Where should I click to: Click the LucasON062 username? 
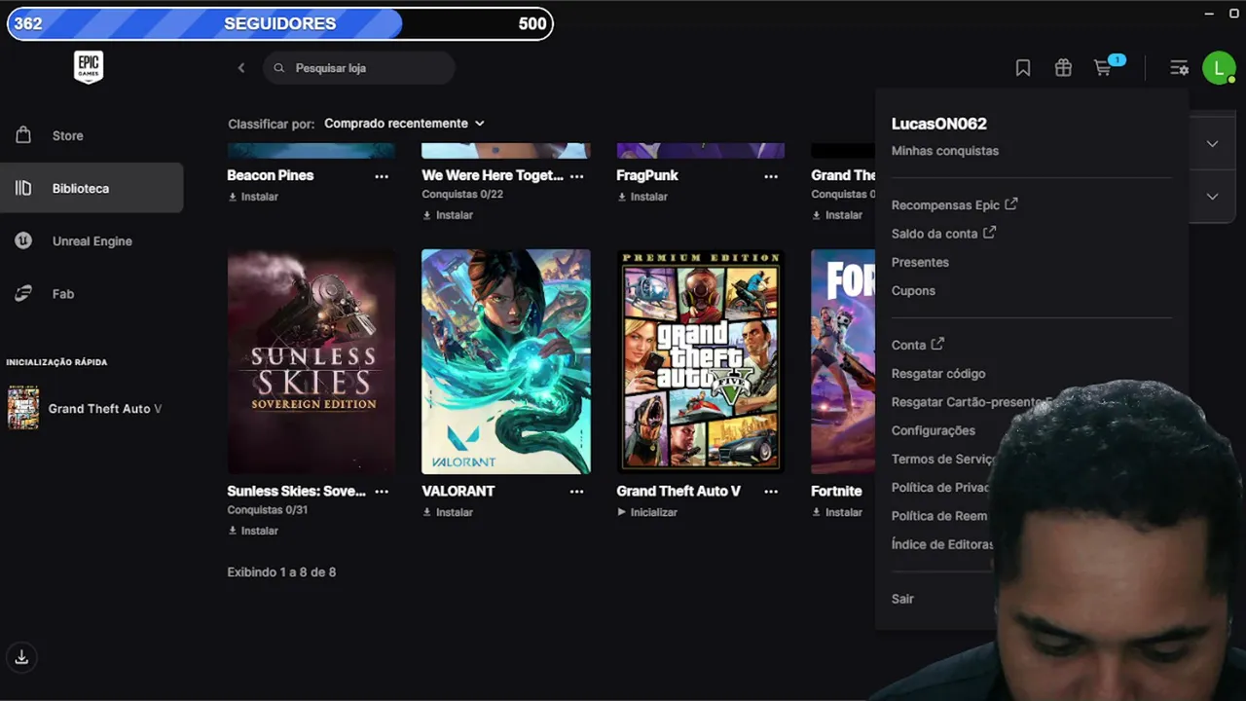[939, 124]
